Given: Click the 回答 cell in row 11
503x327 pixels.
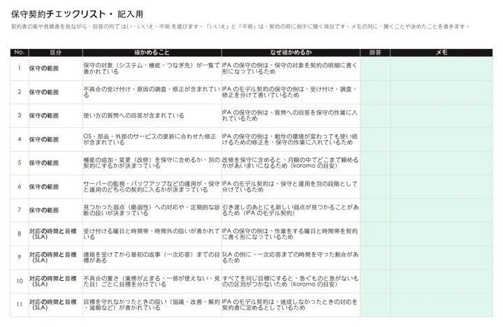Looking at the screenshot, I should coord(375,305).
